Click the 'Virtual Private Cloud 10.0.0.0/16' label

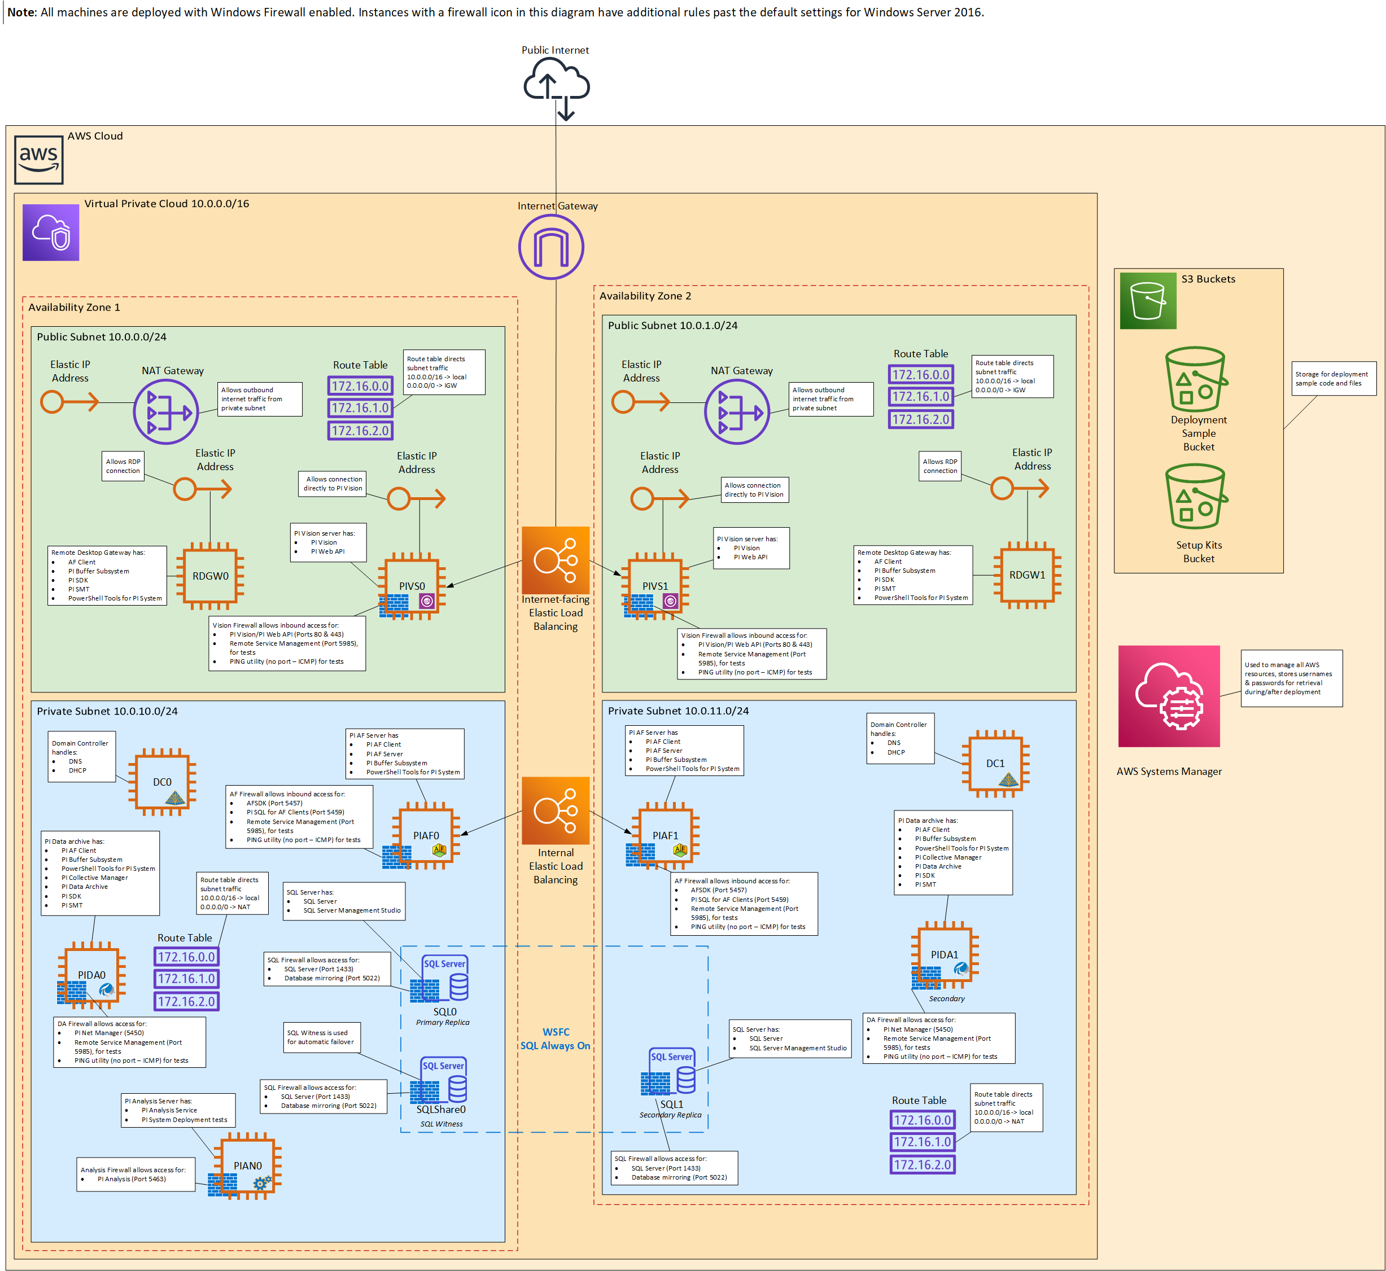point(167,204)
